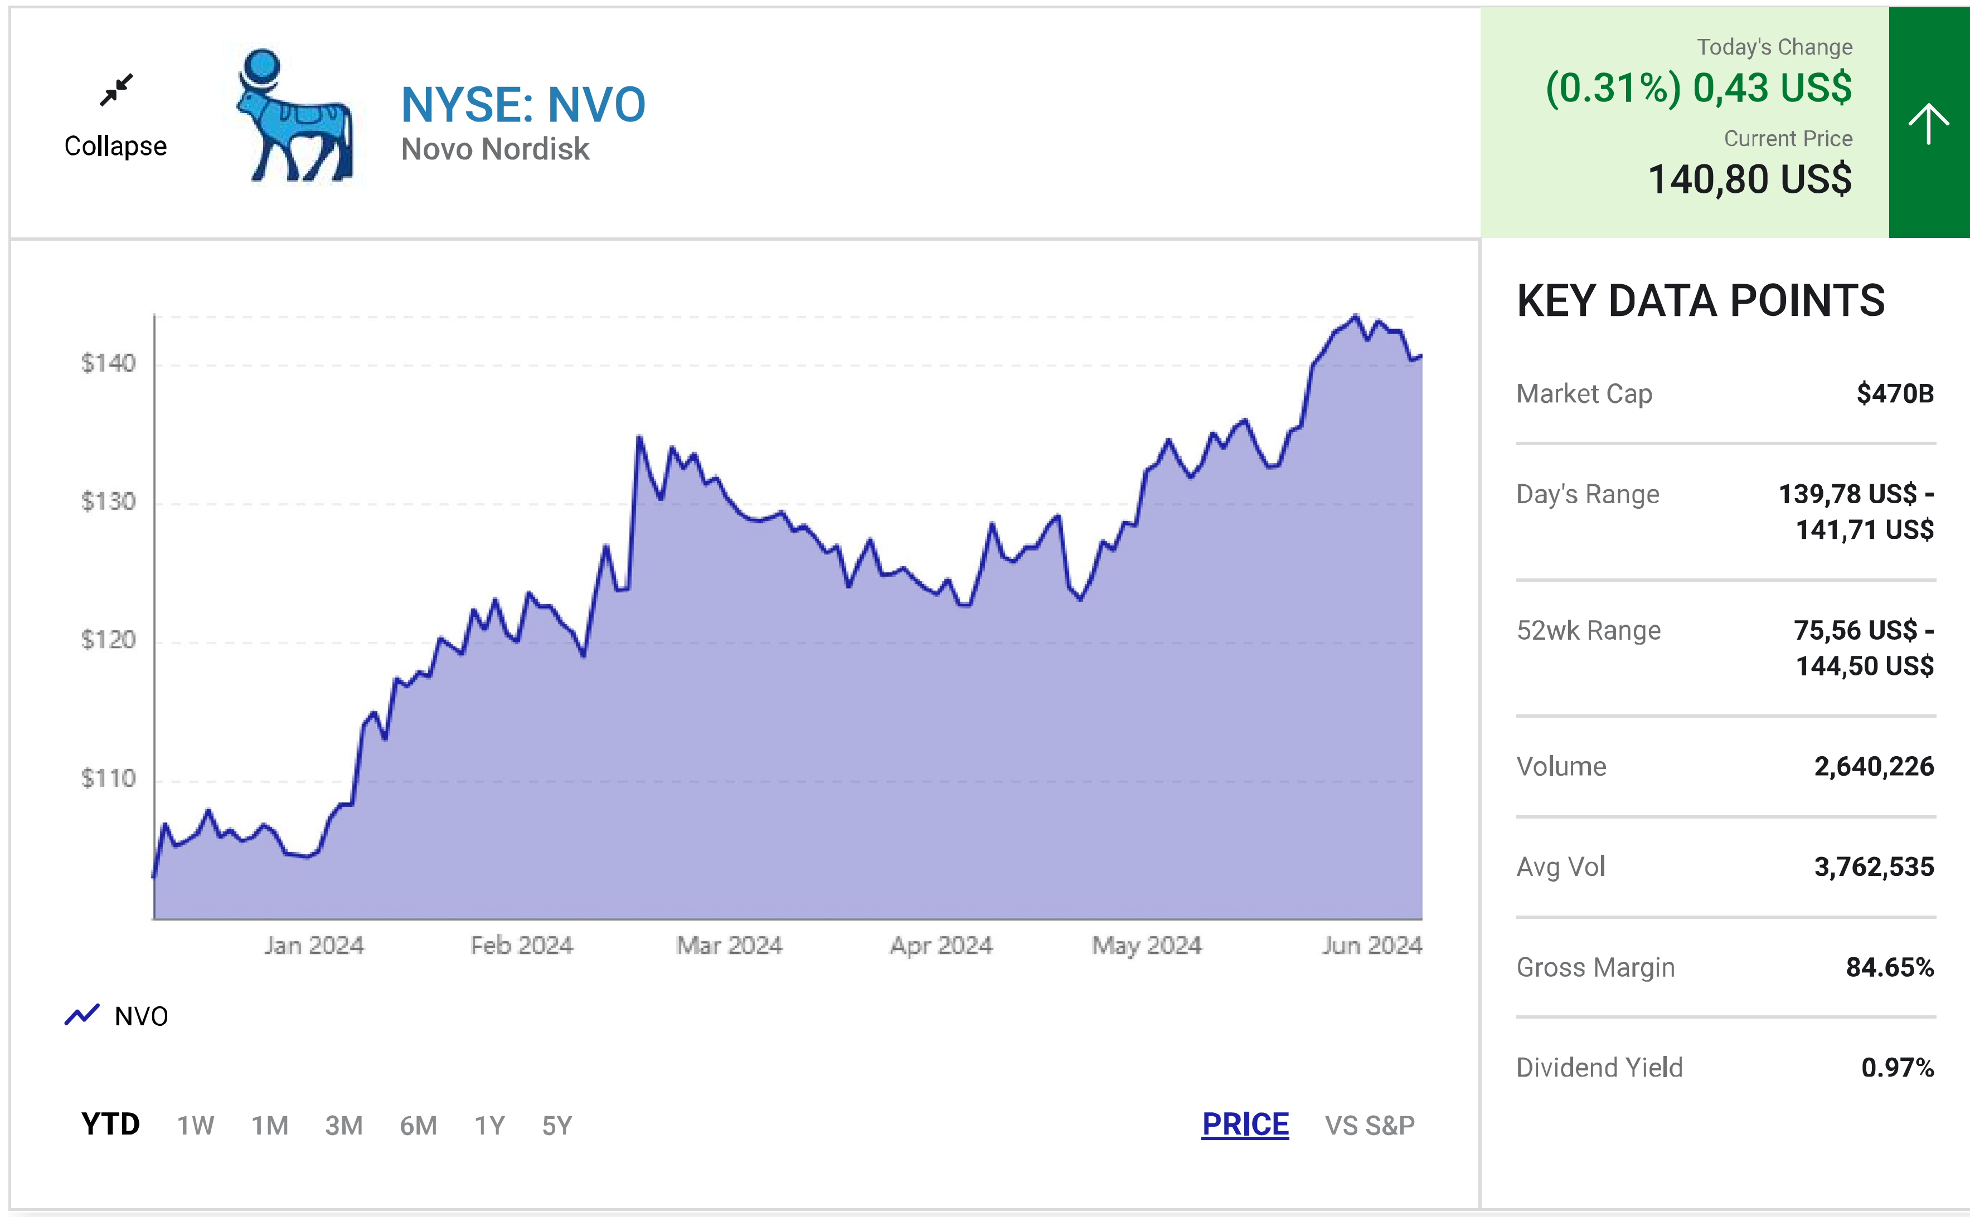The width and height of the screenshot is (1970, 1217).
Task: Click the 52wk Range label
Action: 1588,630
